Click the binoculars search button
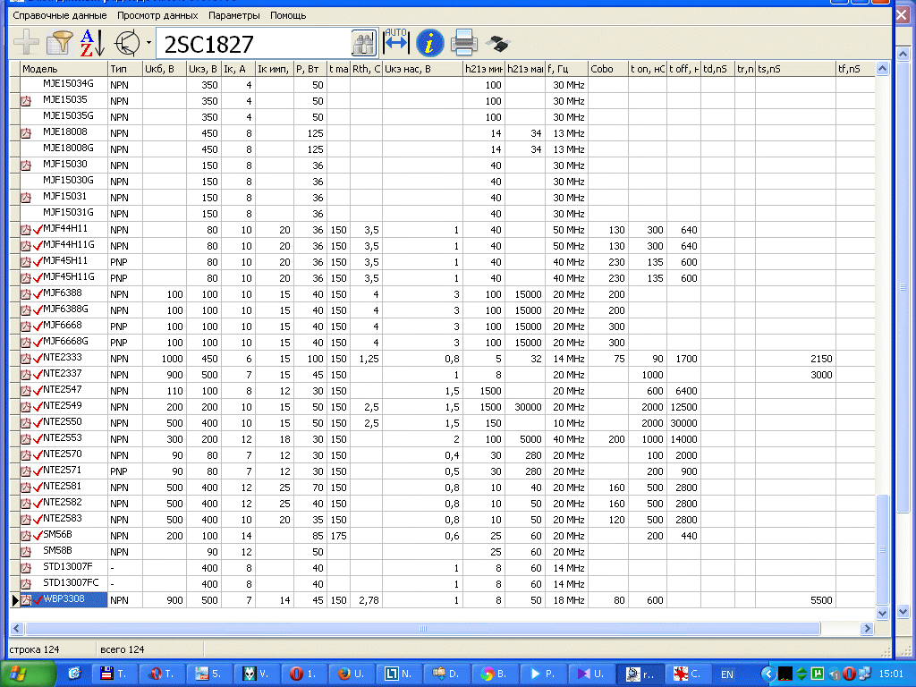The image size is (916, 687). tap(364, 44)
